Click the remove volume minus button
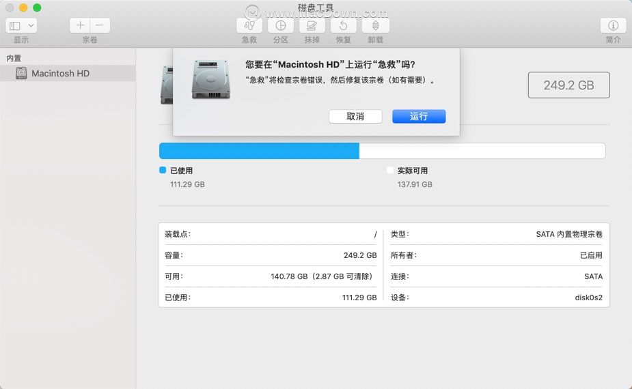The width and height of the screenshot is (632, 389). [100, 25]
